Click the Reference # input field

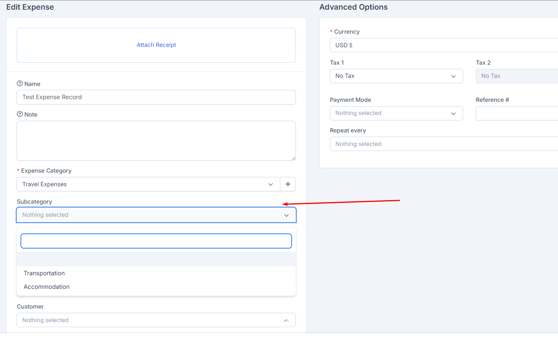point(517,113)
